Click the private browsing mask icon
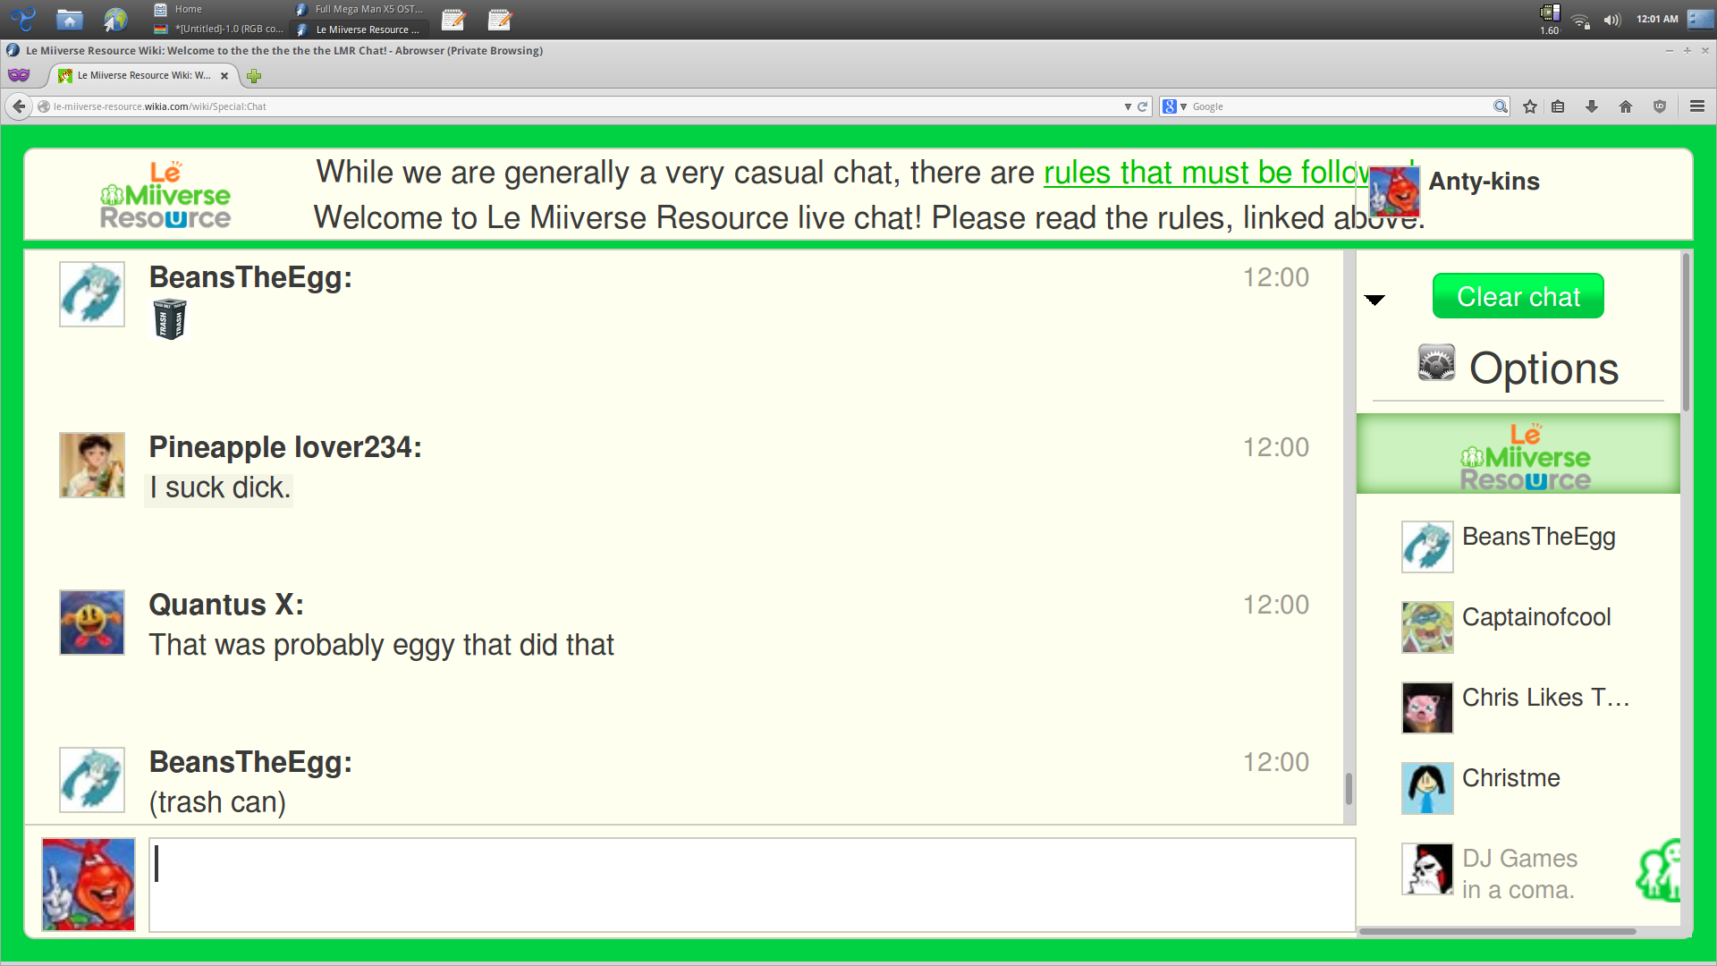 pyautogui.click(x=19, y=75)
